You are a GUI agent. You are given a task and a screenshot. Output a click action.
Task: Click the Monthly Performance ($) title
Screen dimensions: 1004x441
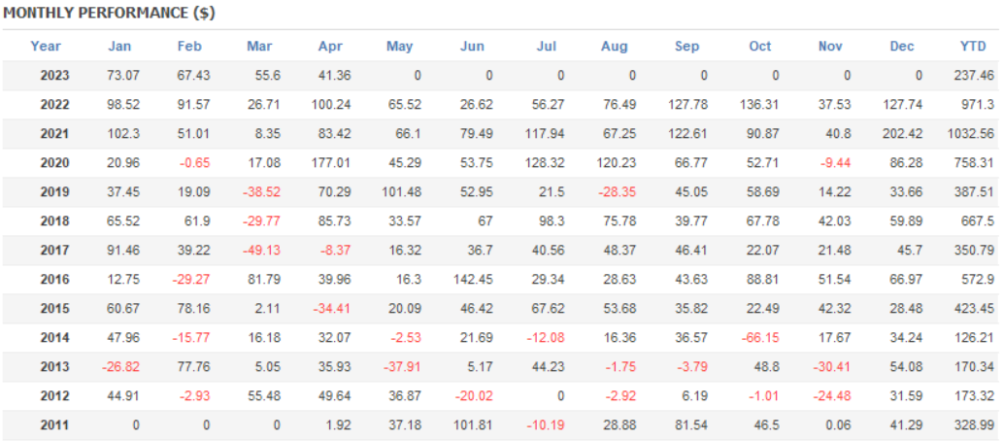coord(110,14)
